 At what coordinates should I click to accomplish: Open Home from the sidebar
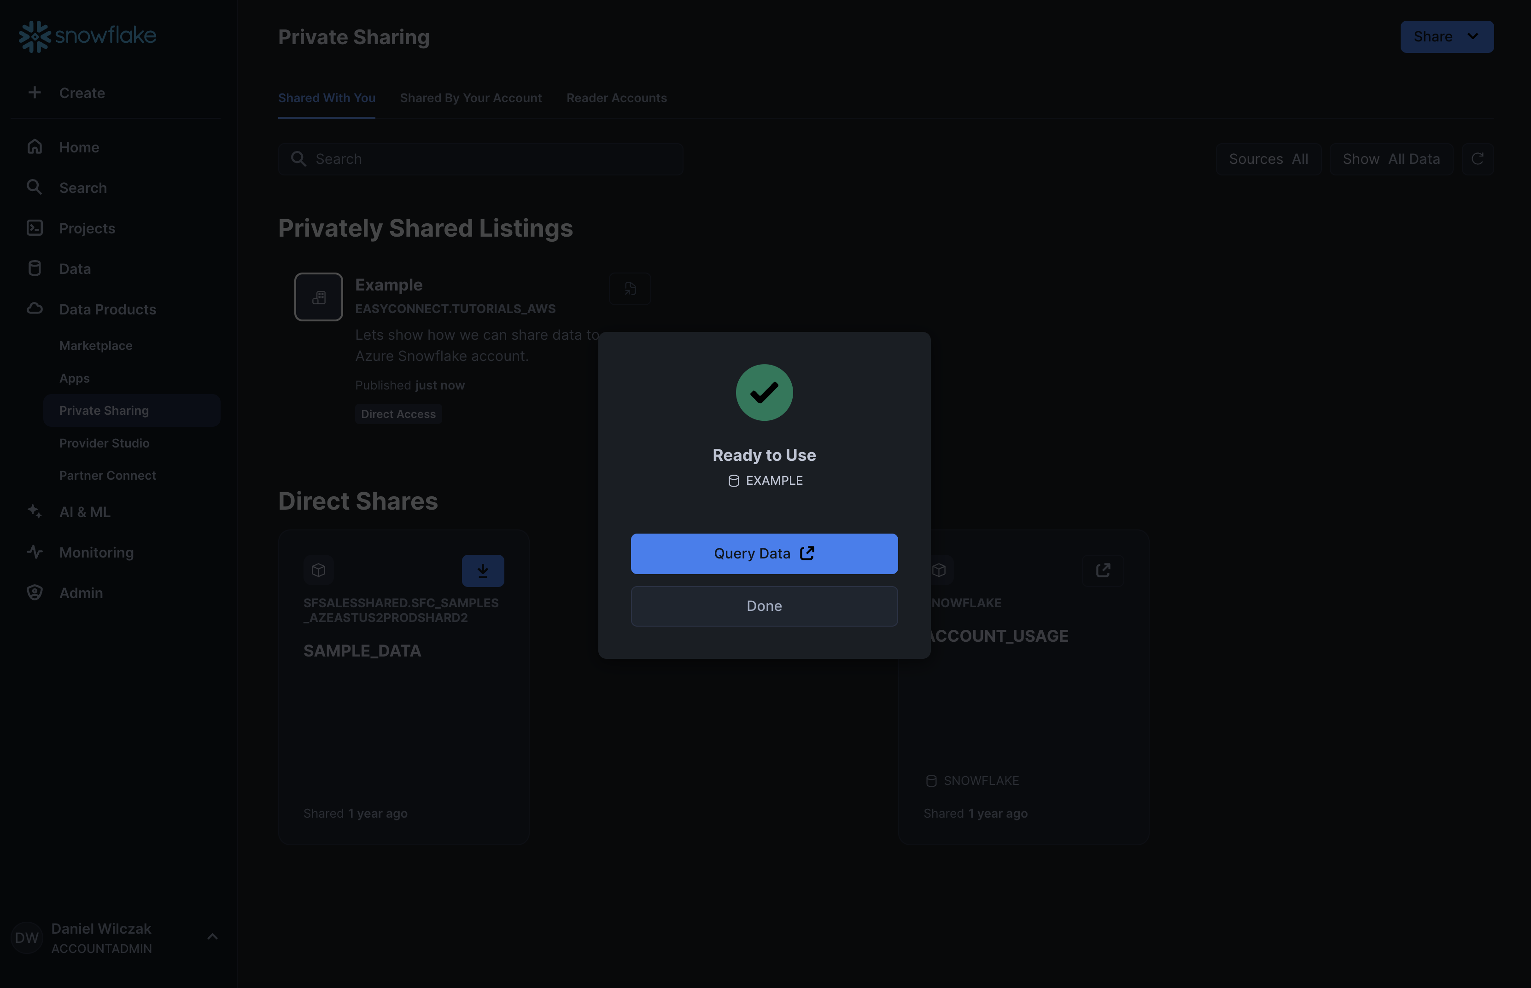point(78,147)
